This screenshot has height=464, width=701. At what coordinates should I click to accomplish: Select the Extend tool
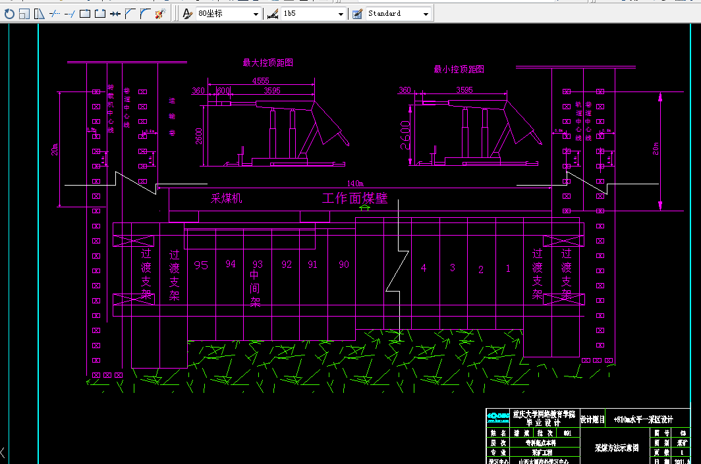70,14
